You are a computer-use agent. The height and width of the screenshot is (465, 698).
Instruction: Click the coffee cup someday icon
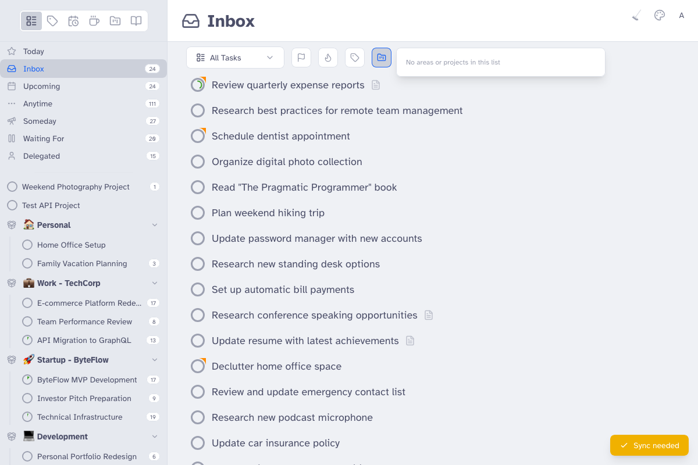coord(94,21)
